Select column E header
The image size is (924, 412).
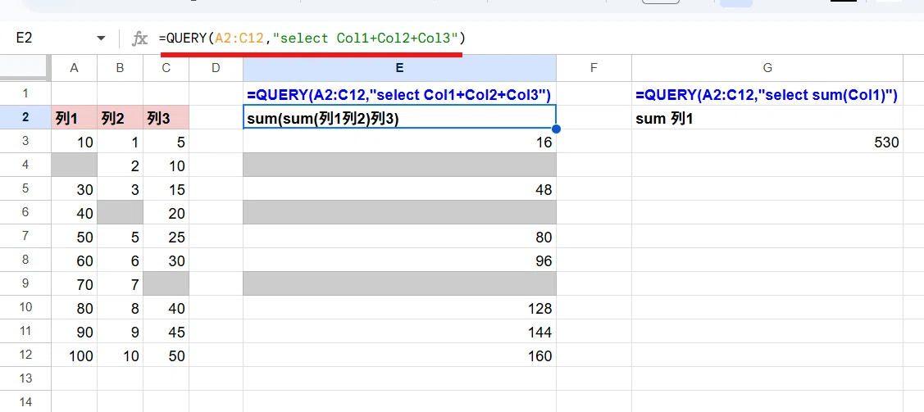(x=399, y=68)
